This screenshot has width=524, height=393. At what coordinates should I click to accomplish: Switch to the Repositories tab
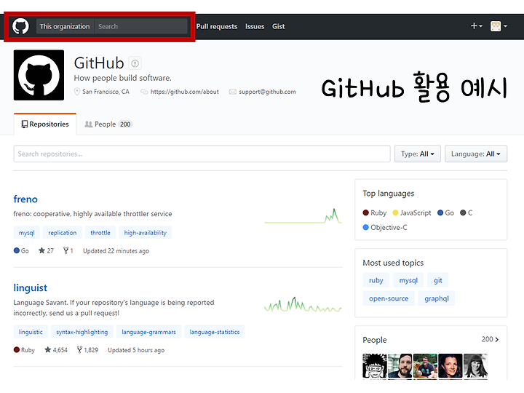[x=45, y=124]
